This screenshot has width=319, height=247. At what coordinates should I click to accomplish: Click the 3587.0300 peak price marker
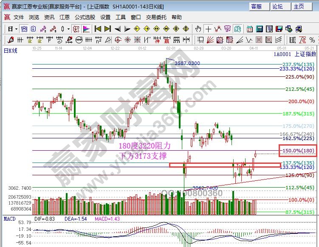187,63
